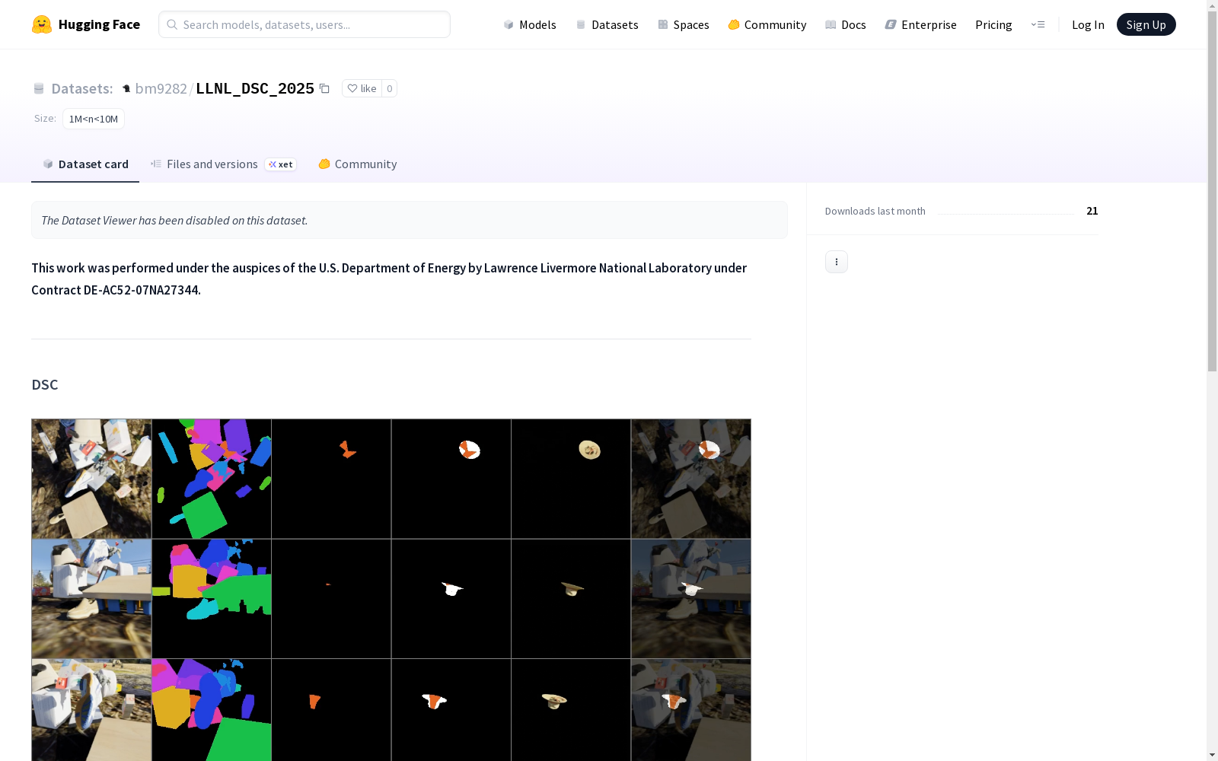Click the top-row colored segmentation mask image
This screenshot has width=1218, height=761.
point(212,479)
